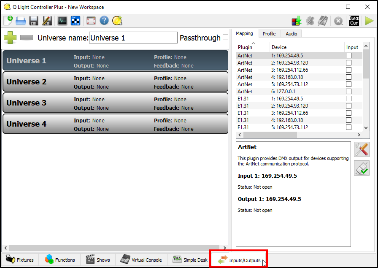Click the Save As floppy-with-pencil icon
Image resolution: width=378 pixels, height=268 pixels.
pos(47,21)
